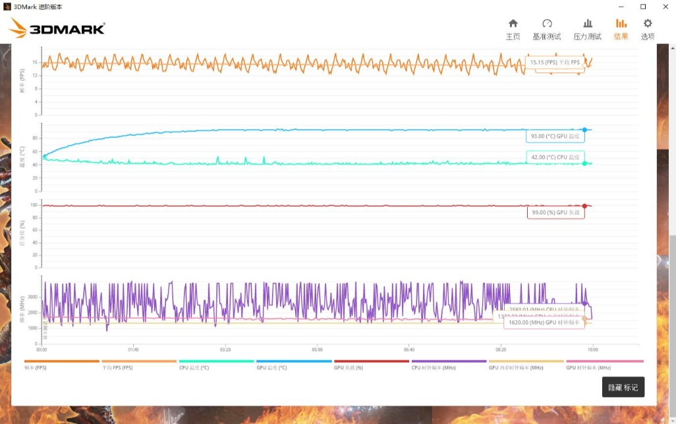Viewport: 676px width, 424px height.
Task: Click the 01:40 time axis label
Action: (133, 350)
